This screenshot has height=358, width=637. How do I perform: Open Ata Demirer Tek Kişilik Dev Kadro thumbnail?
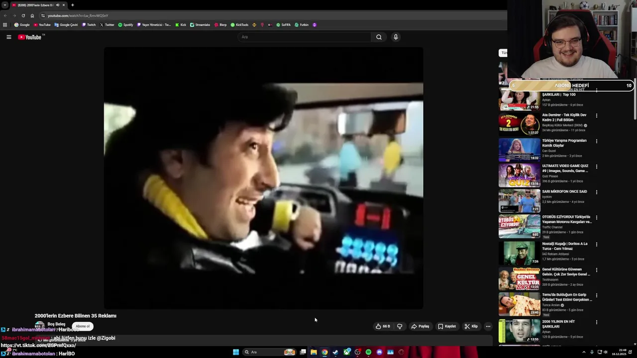point(519,124)
